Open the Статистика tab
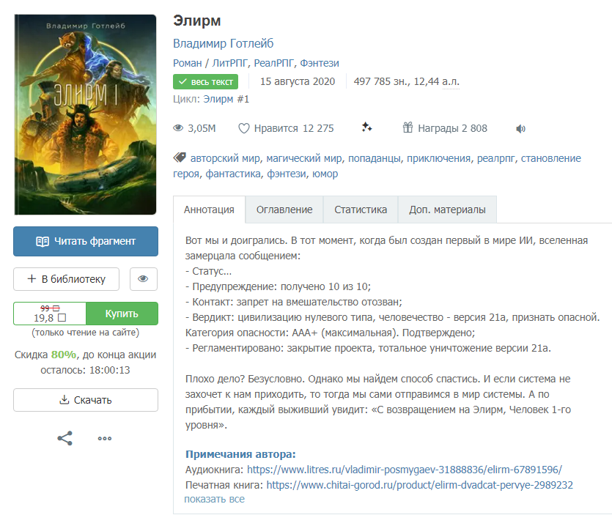Viewport: 612px width, 515px height. [361, 210]
